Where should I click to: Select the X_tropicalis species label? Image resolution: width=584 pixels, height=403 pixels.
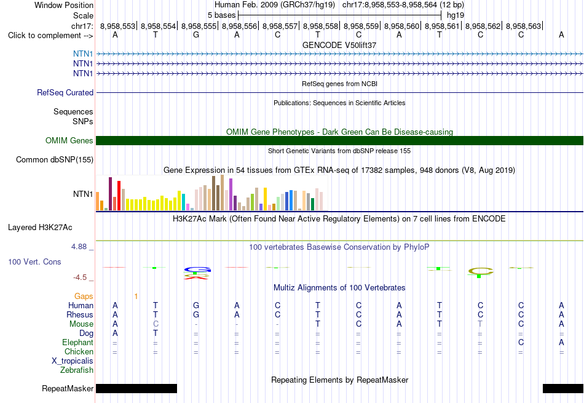click(73, 361)
